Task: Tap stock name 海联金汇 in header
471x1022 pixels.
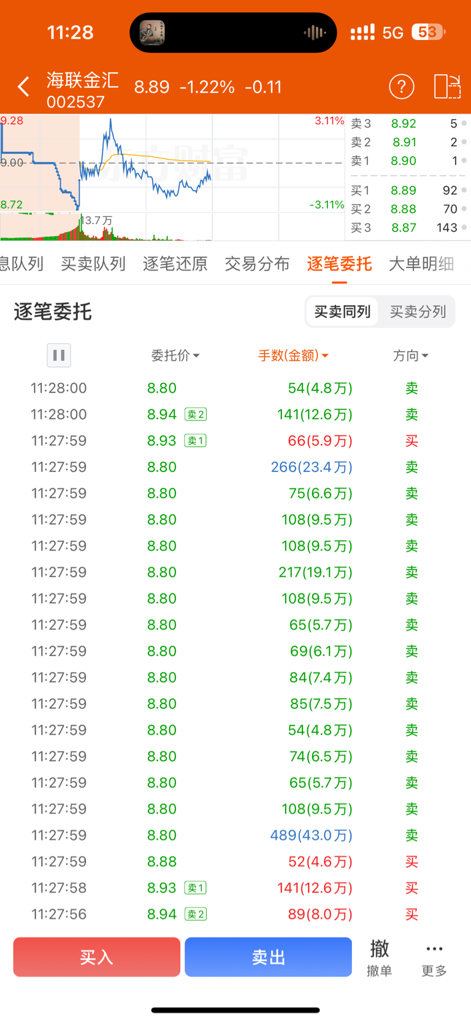Action: pyautogui.click(x=83, y=80)
